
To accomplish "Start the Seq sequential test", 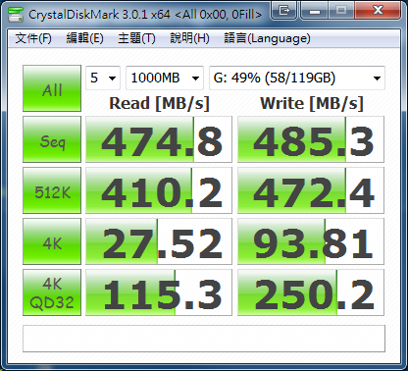I will click(x=52, y=139).
